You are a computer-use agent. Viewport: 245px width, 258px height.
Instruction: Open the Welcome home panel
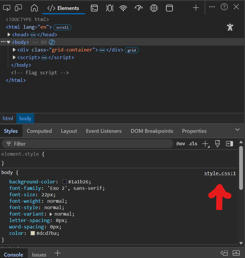pyautogui.click(x=34, y=8)
